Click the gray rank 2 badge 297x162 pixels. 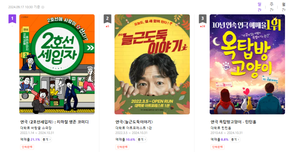pyautogui.click(x=108, y=19)
